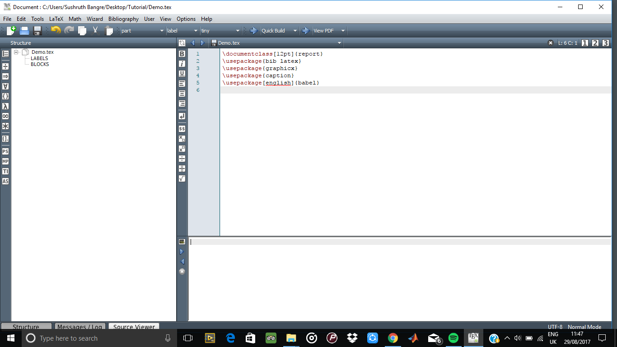The image size is (617, 347).
Task: Paste clipboard with the Paste icon
Action: [x=109, y=31]
